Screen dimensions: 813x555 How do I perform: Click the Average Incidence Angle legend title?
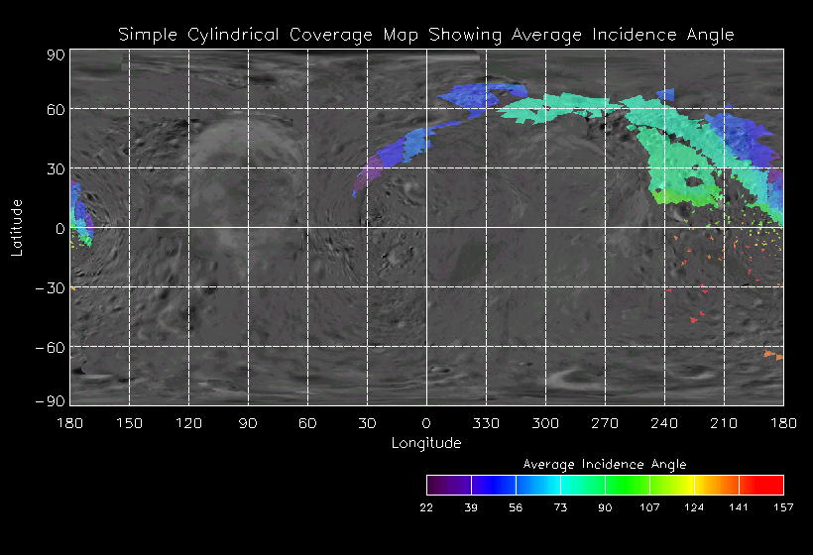tap(605, 464)
